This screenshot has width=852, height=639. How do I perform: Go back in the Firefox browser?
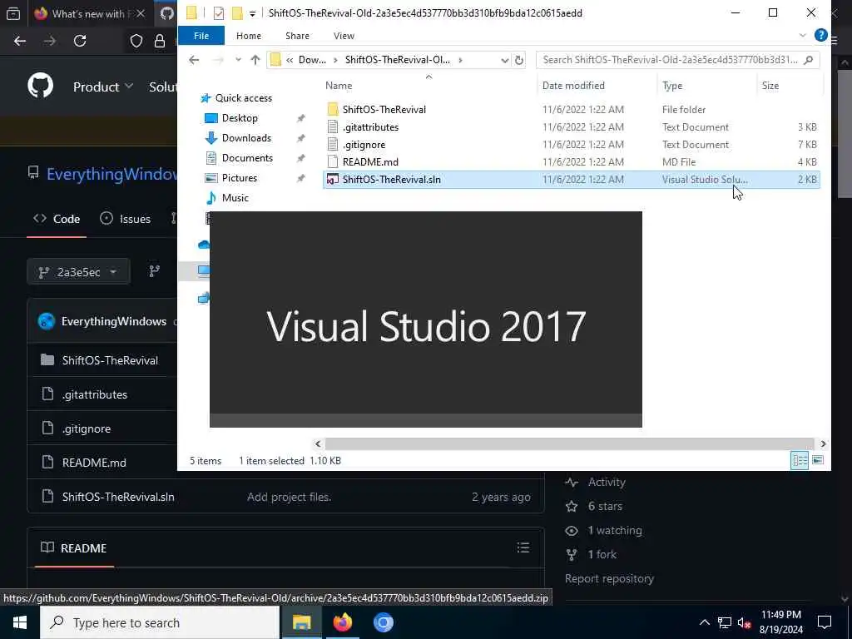(20, 41)
